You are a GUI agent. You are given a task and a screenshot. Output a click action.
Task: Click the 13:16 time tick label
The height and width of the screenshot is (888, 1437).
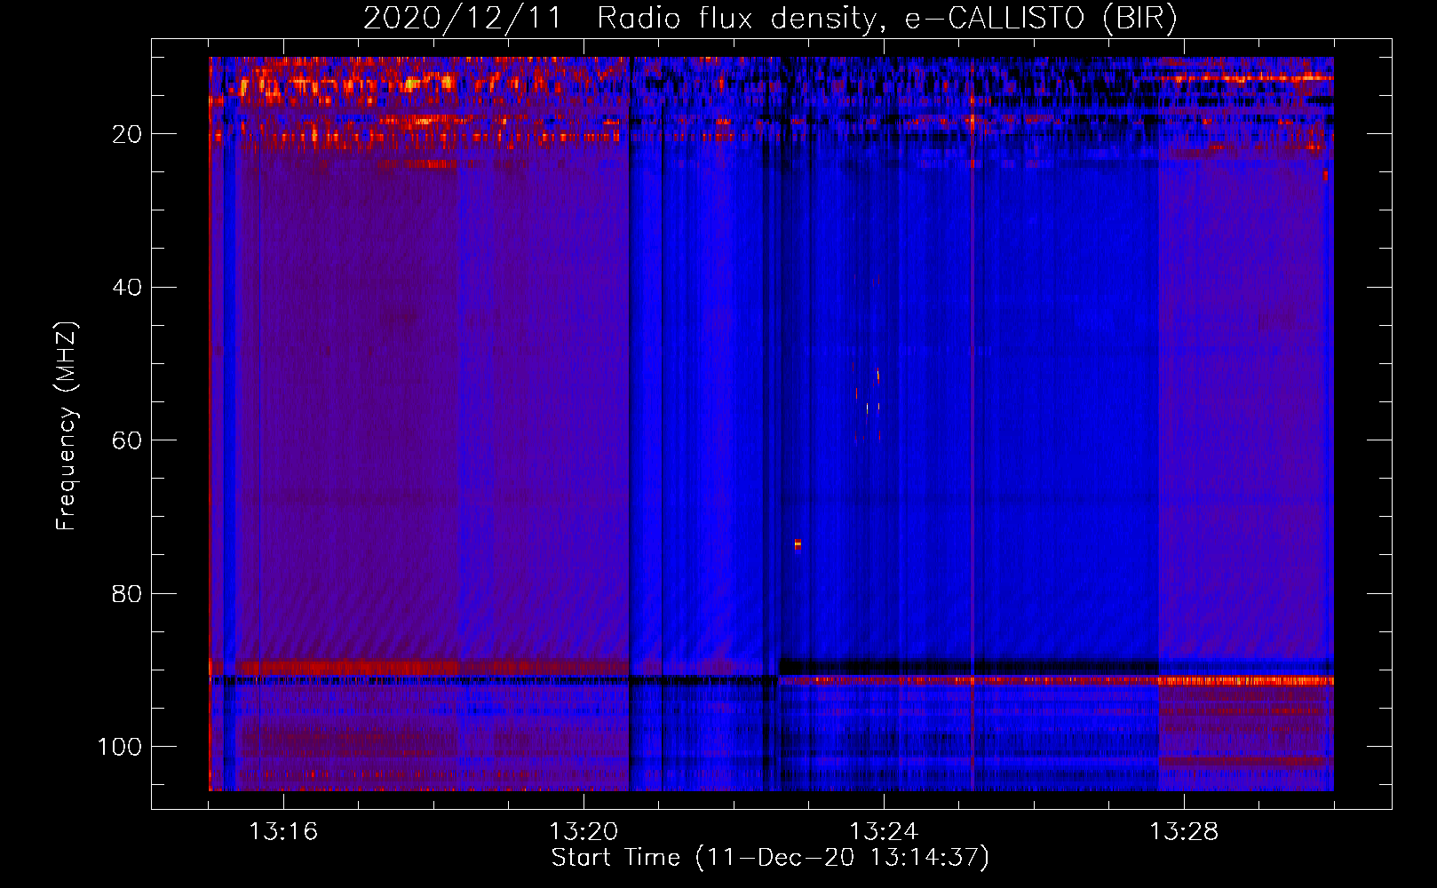click(283, 832)
